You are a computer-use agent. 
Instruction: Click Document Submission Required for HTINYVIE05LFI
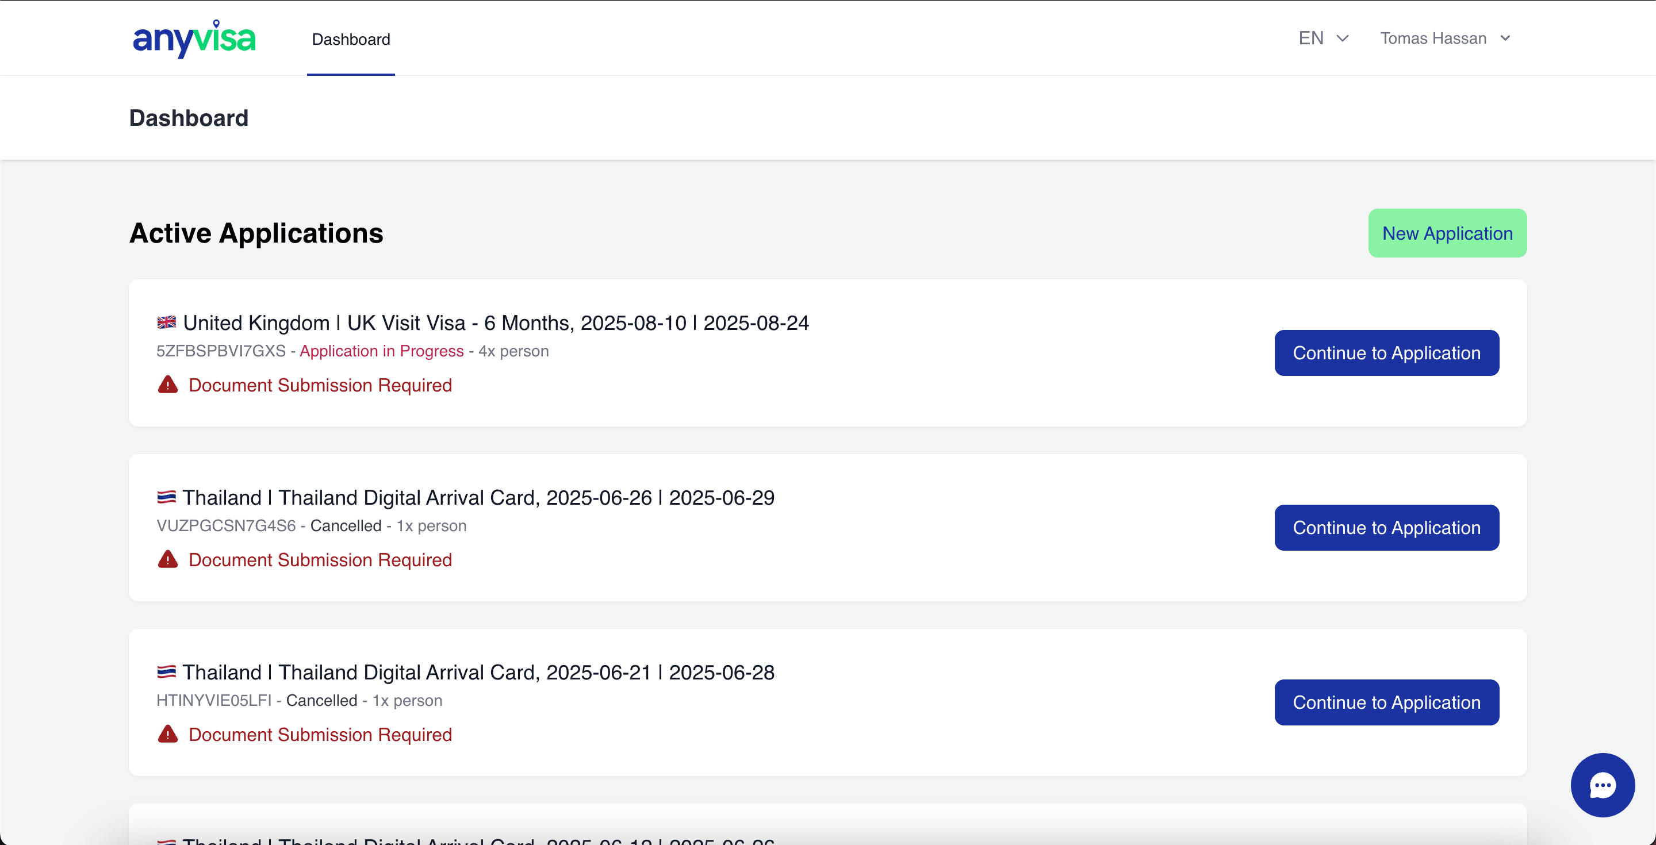coord(320,735)
